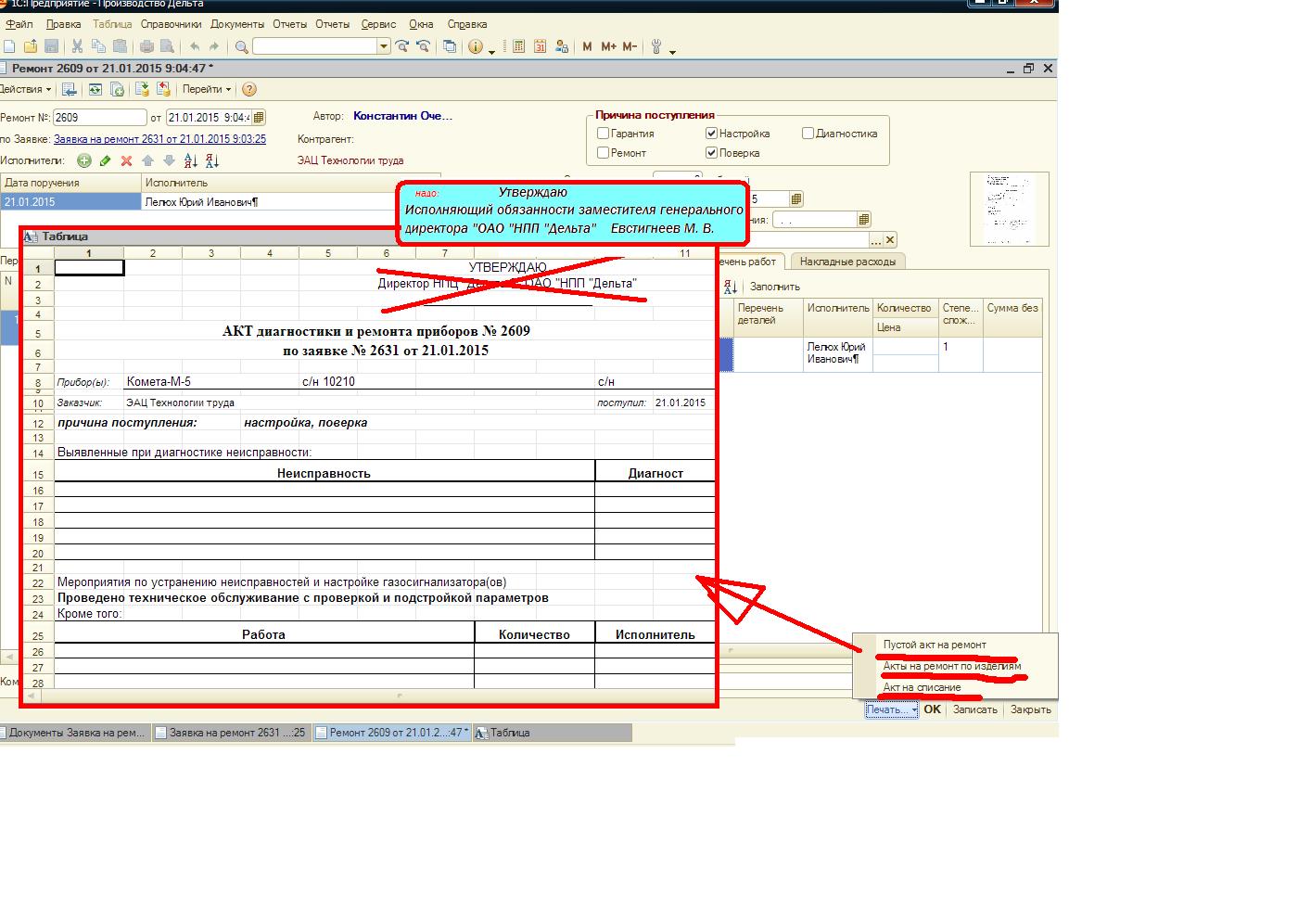Enable the Гарантия checkbox

[604, 134]
